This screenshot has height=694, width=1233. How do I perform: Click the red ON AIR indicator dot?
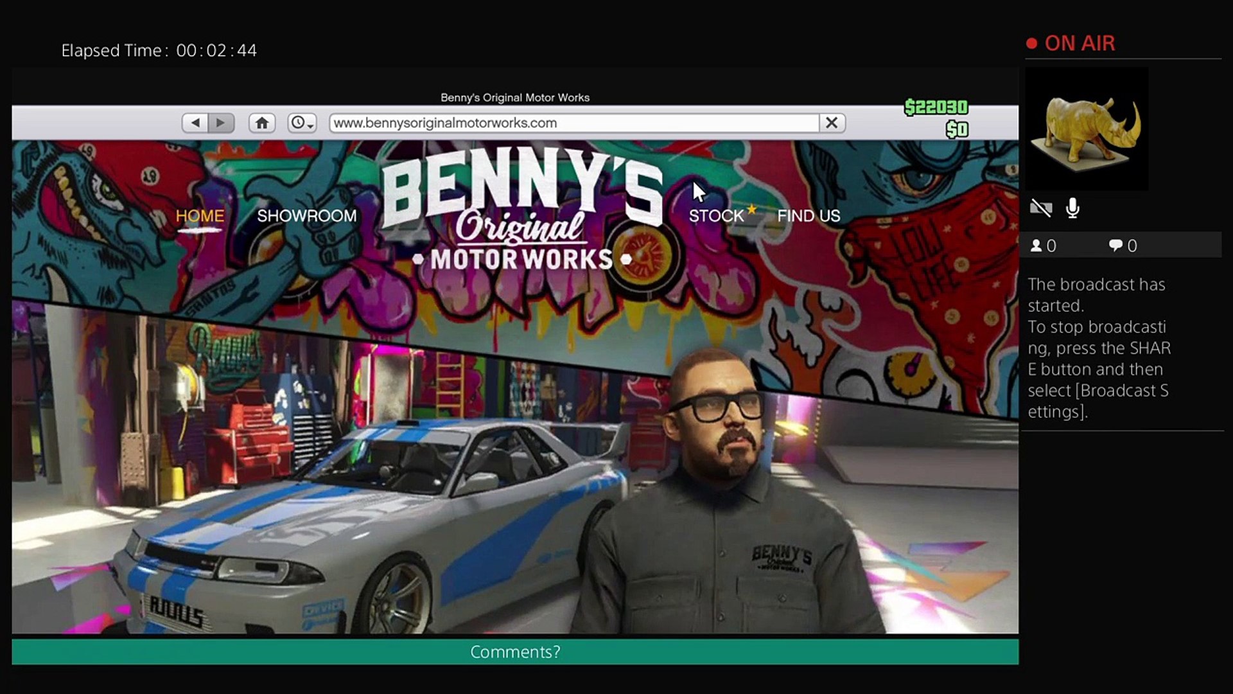pyautogui.click(x=1033, y=42)
